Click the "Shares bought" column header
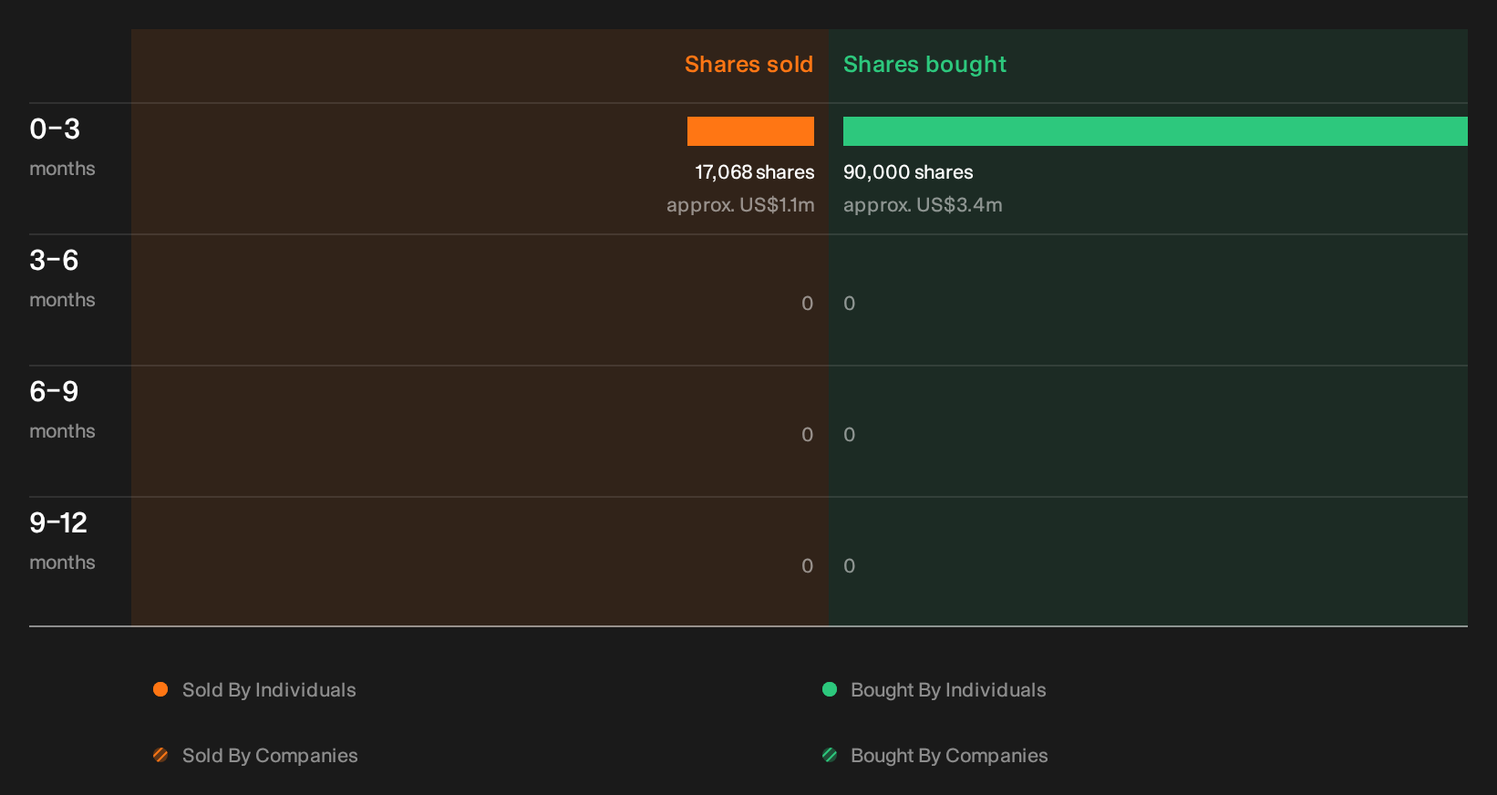1497x795 pixels. 924,65
